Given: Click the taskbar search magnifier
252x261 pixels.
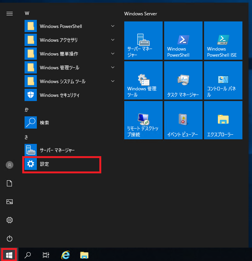Looking at the screenshot, I should coord(28,255).
